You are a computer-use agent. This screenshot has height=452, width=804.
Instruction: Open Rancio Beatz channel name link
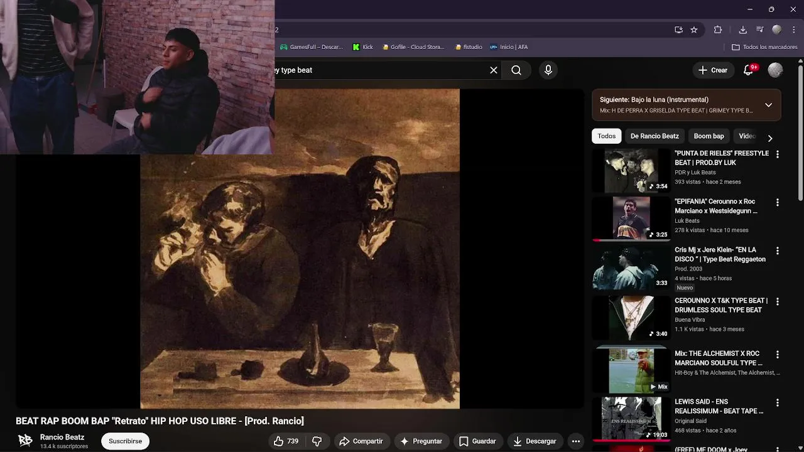pos(62,437)
